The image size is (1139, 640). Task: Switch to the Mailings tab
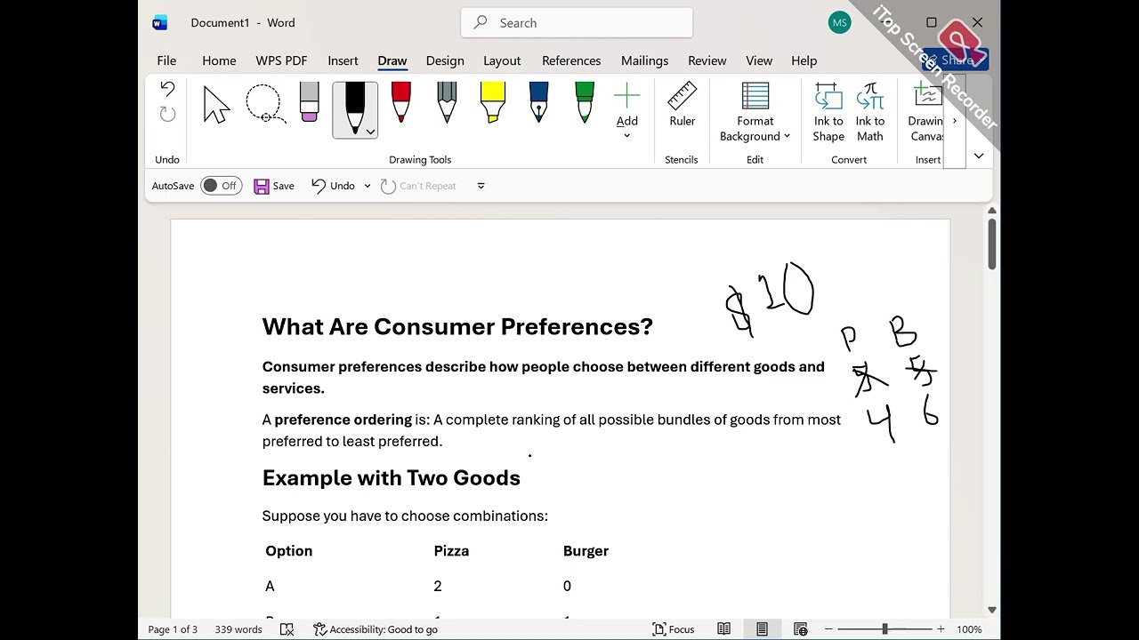[644, 60]
